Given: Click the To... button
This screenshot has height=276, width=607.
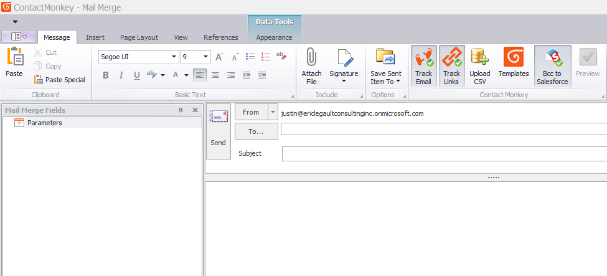Looking at the screenshot, I should (256, 131).
